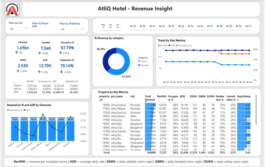
Task: Click the Weekend row label in the matrix
Action: 18,85
